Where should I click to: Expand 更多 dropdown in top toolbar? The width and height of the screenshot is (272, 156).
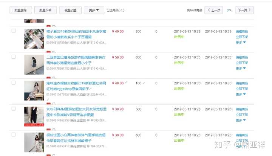(x=94, y=10)
